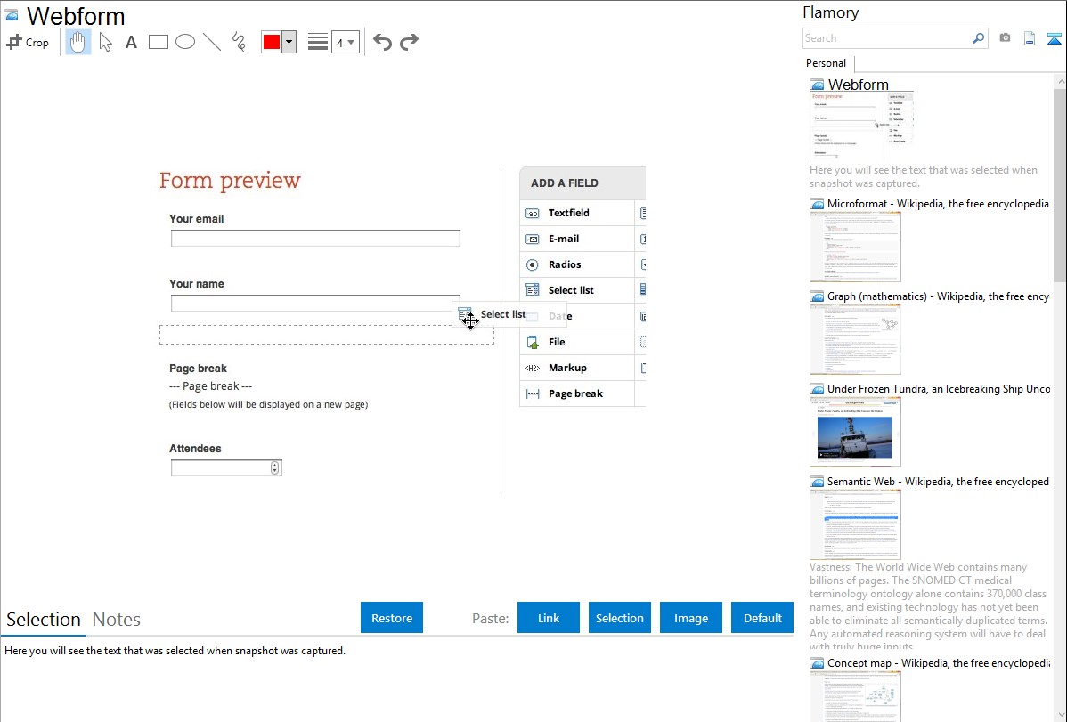
Task: Open the Webform snapshot thumbnail
Action: (860, 126)
